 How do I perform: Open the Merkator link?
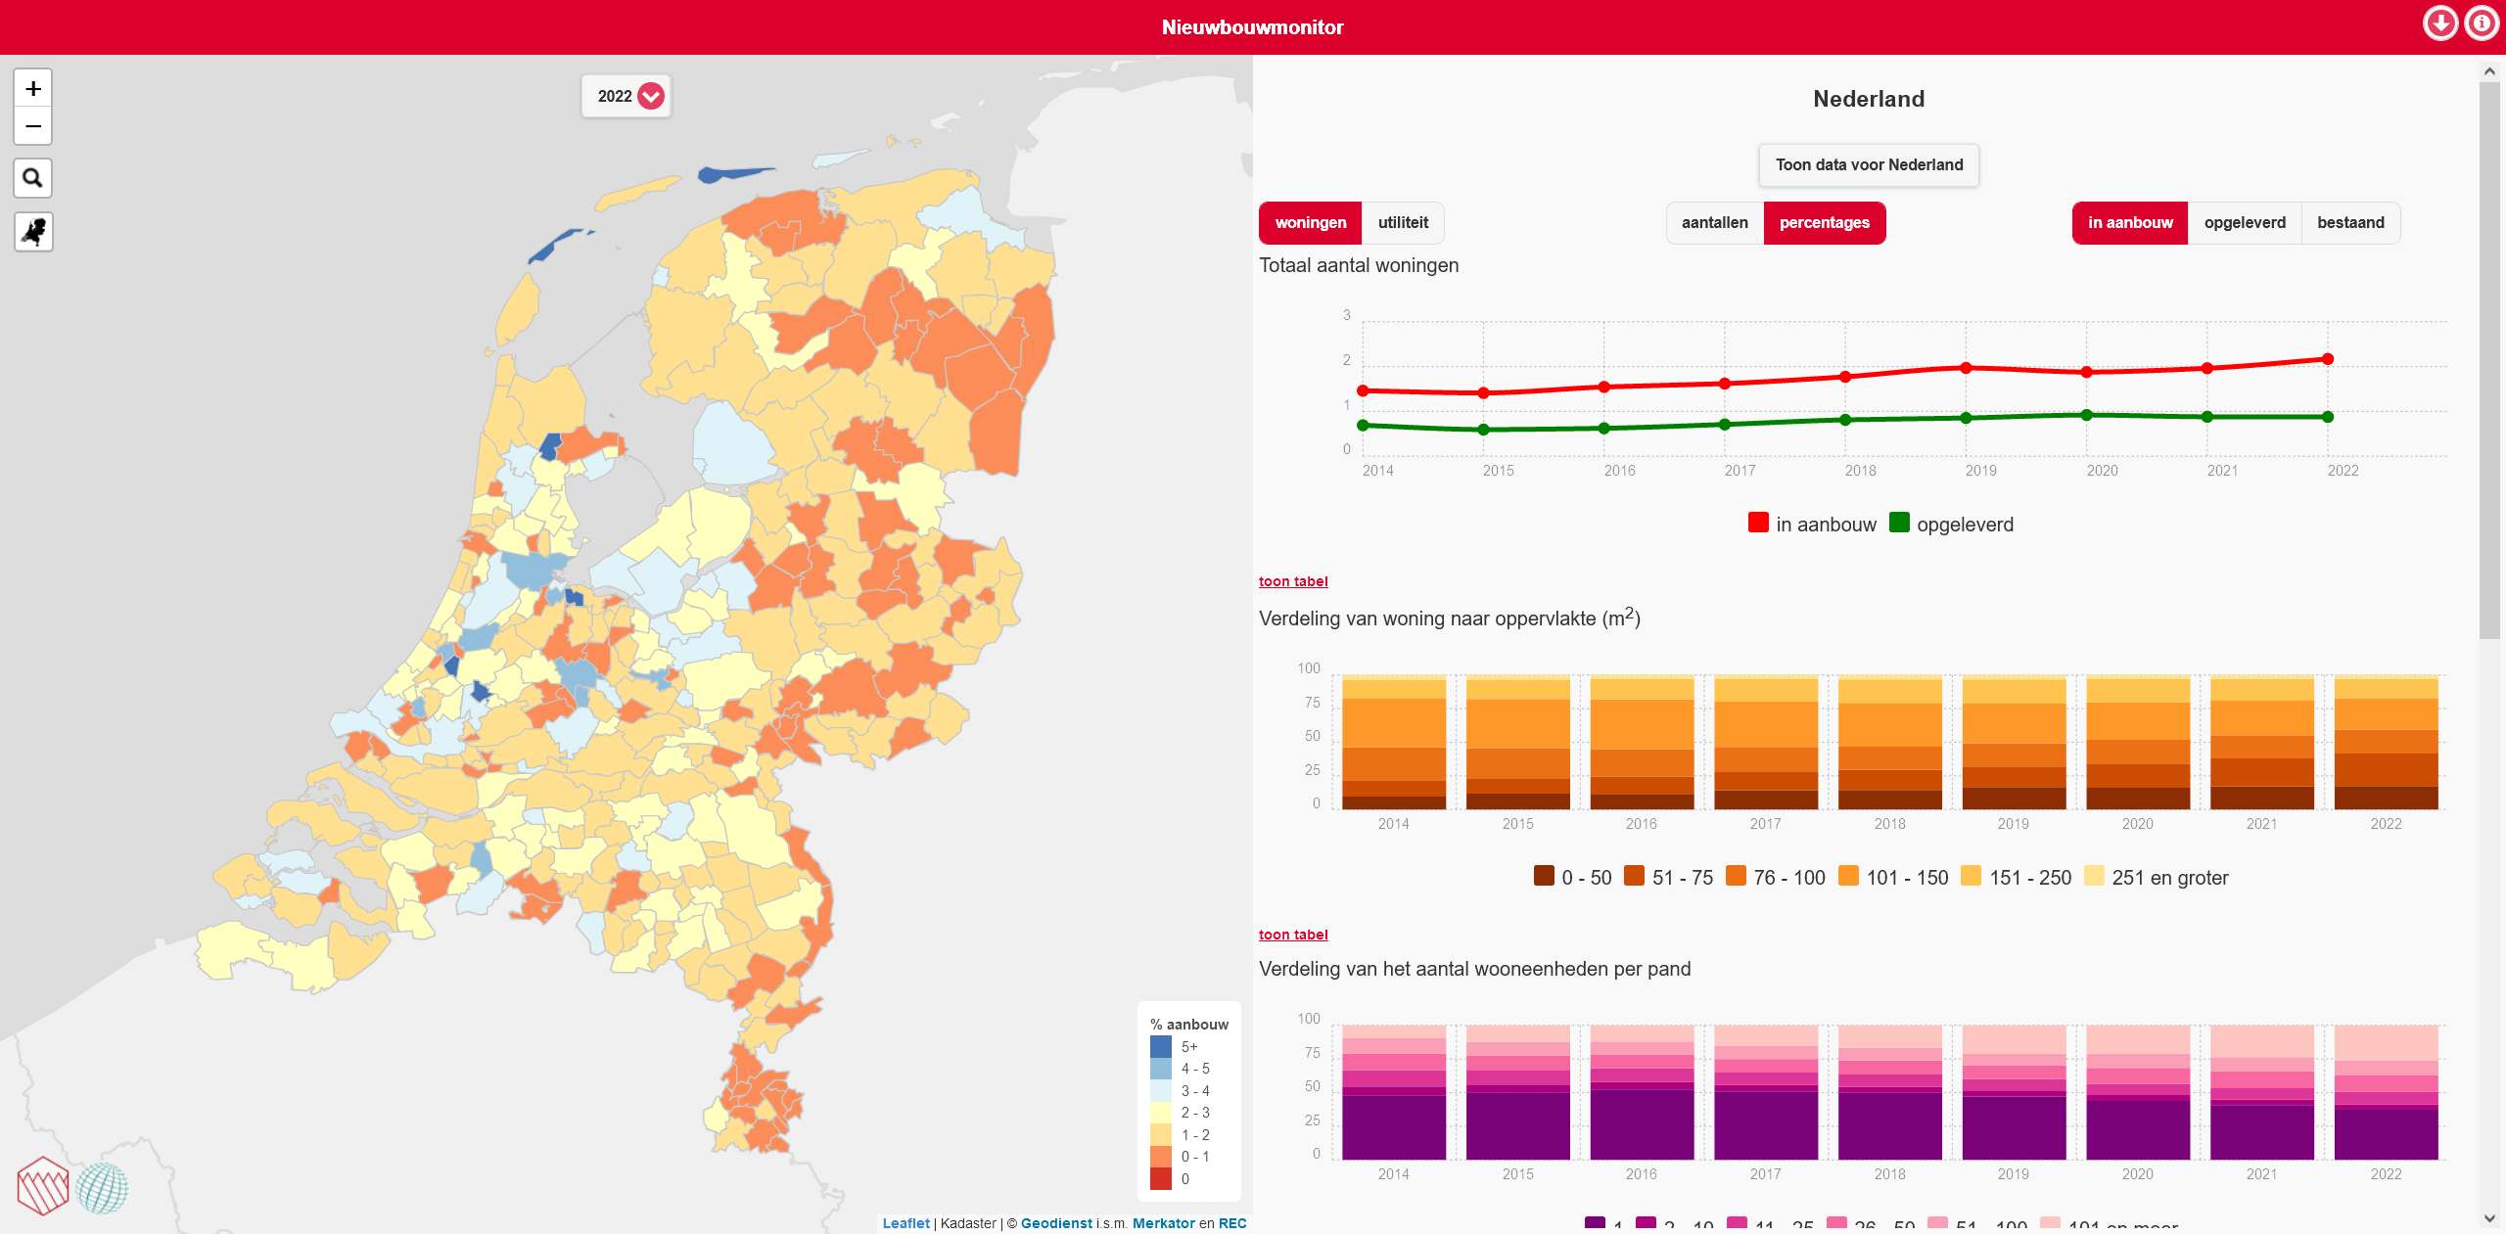point(1163,1223)
